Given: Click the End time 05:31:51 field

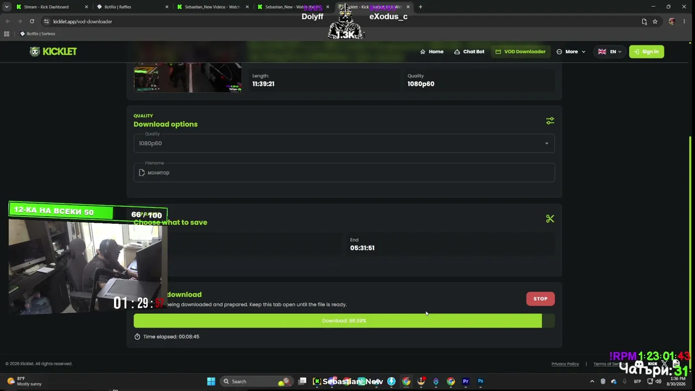Looking at the screenshot, I should pos(450,244).
